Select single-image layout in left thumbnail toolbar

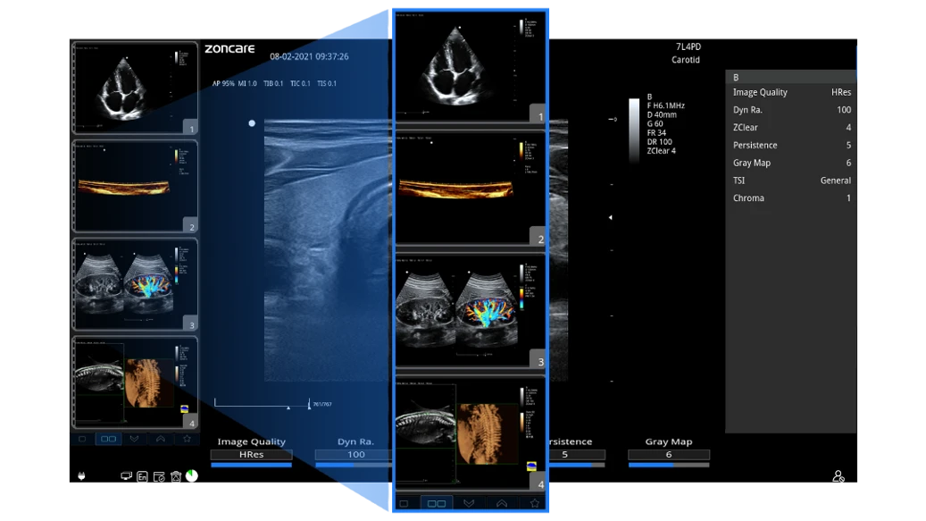83,439
